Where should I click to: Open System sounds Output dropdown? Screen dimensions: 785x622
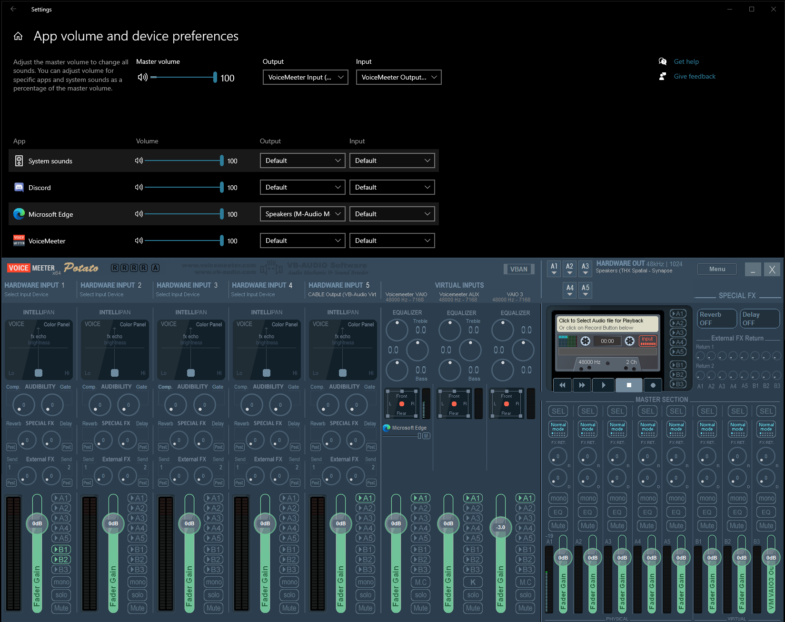tap(302, 161)
